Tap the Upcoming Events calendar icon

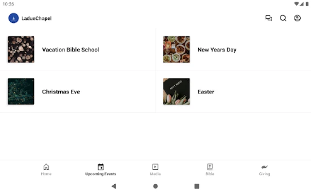click(x=101, y=167)
